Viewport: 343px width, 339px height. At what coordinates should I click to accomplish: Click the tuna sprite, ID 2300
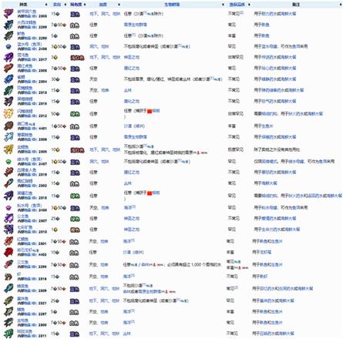click(x=8, y=323)
